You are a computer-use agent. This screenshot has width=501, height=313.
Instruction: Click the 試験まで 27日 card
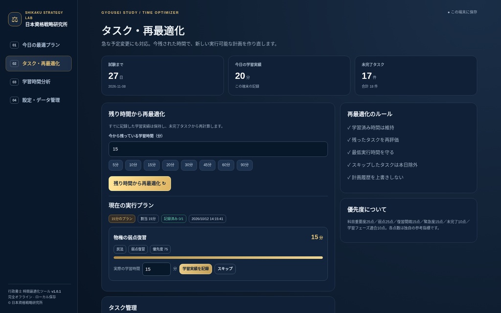pos(162,76)
